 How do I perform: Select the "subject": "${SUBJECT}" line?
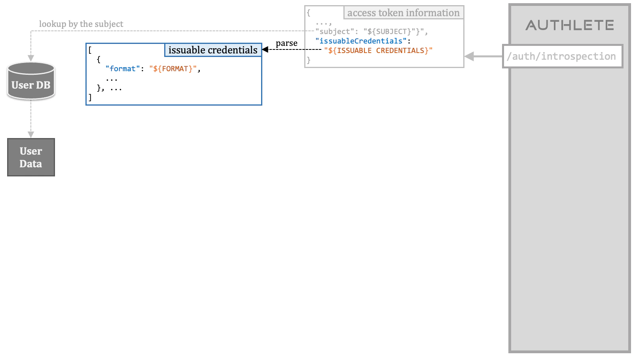(371, 32)
